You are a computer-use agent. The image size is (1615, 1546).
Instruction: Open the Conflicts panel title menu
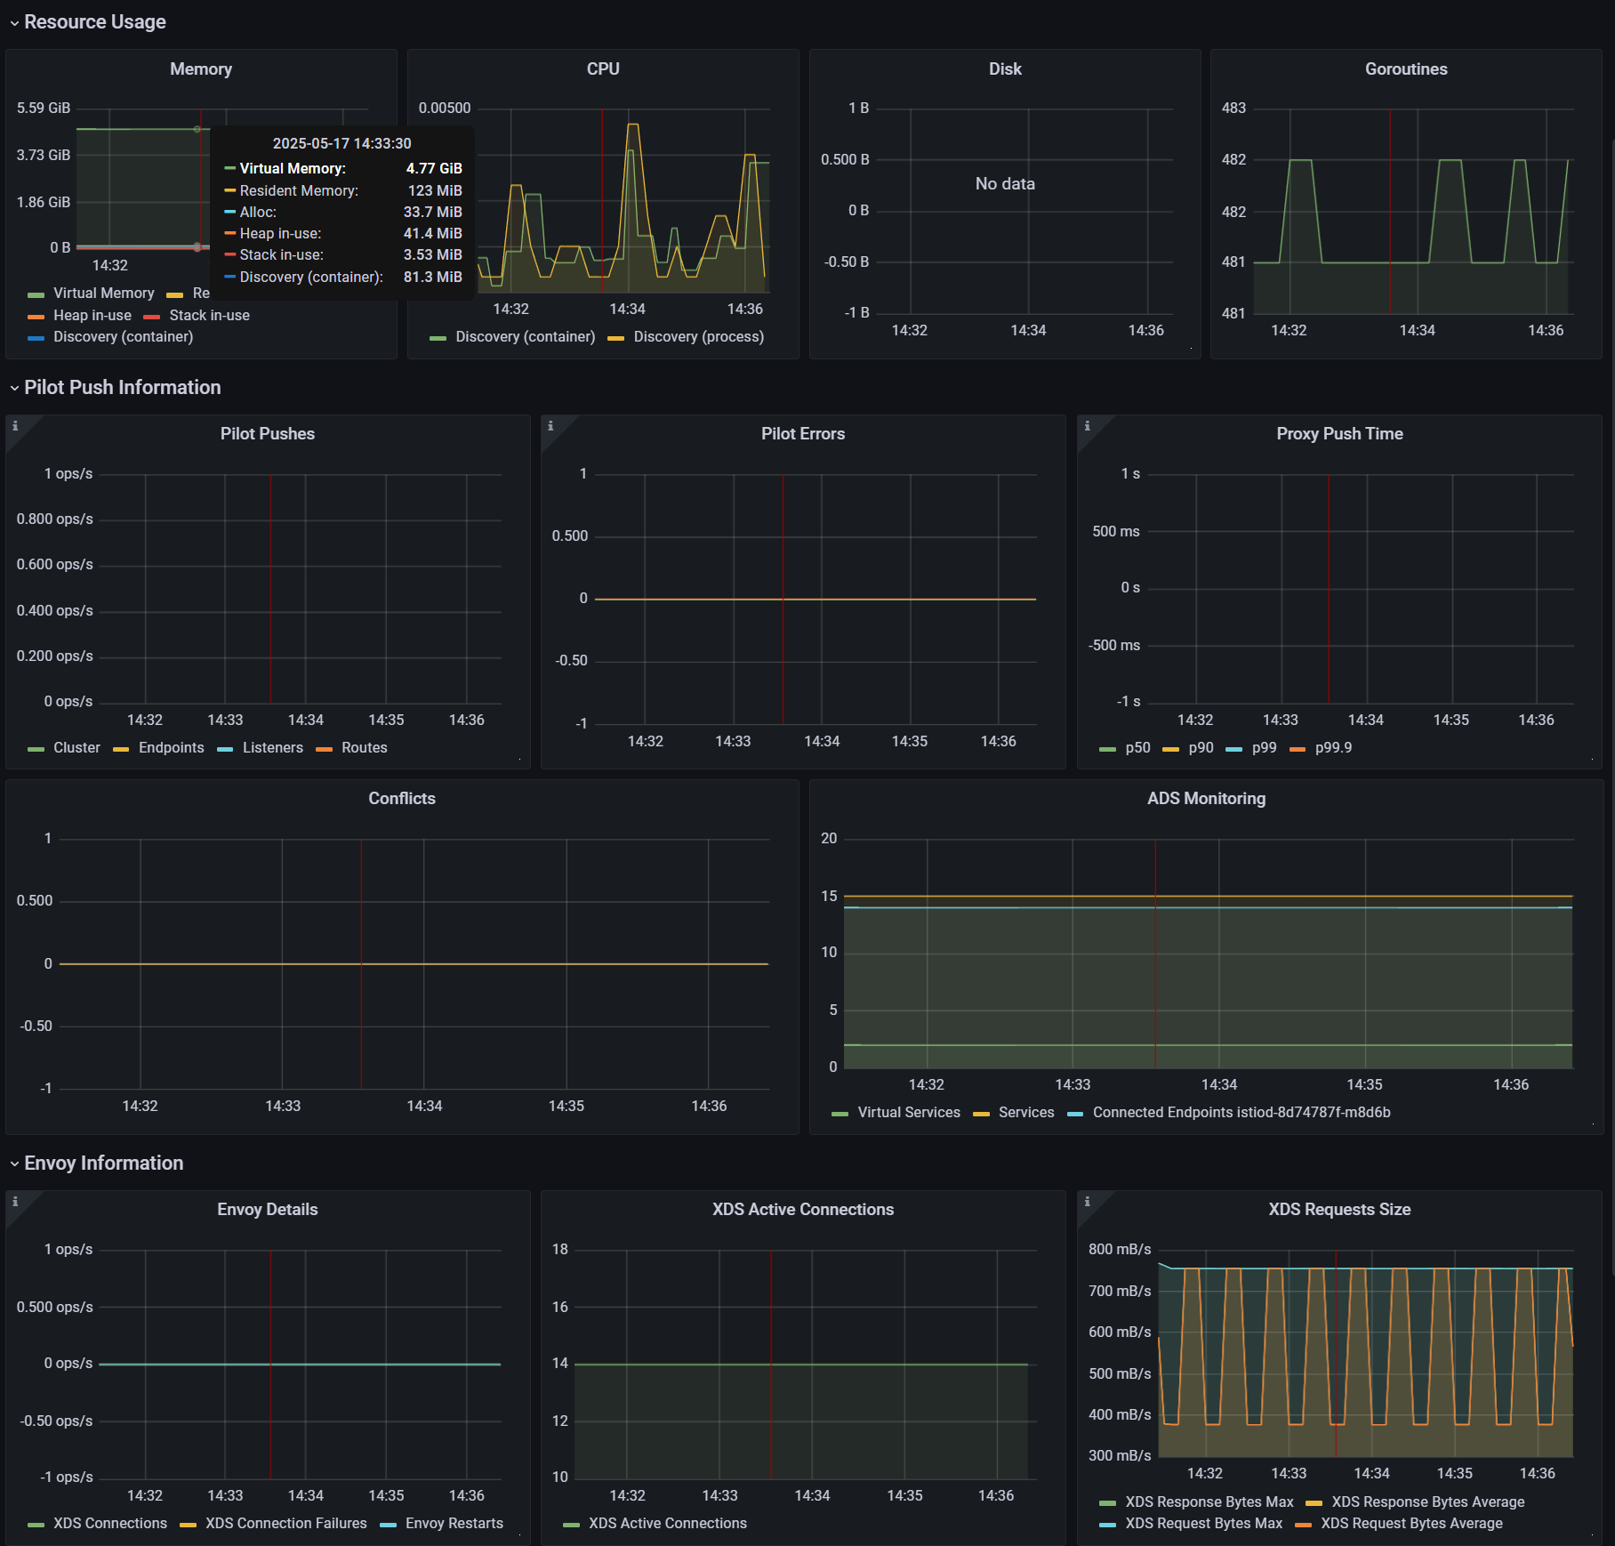point(402,799)
